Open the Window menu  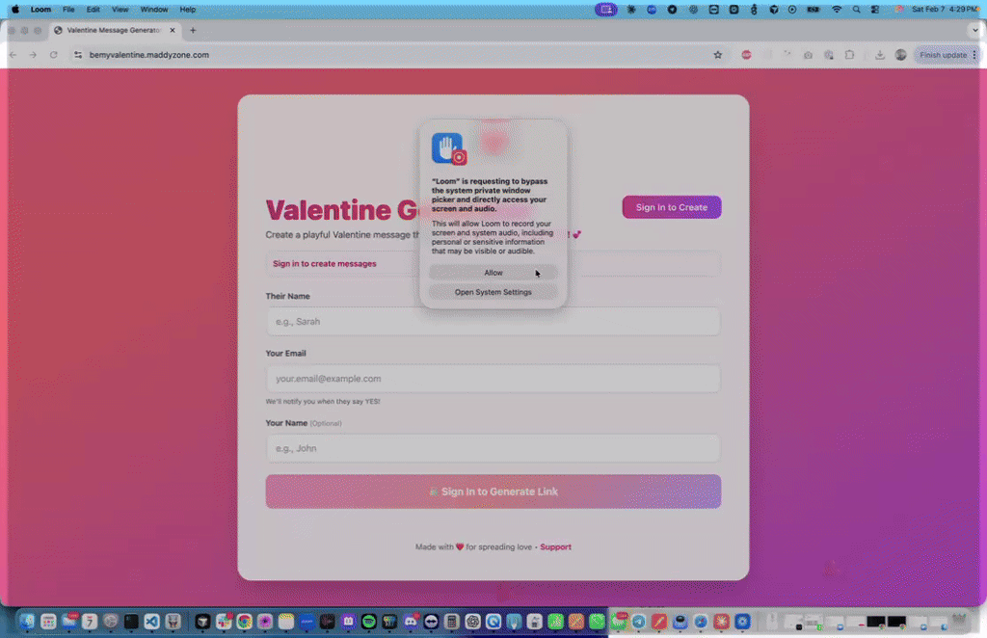coord(154,9)
